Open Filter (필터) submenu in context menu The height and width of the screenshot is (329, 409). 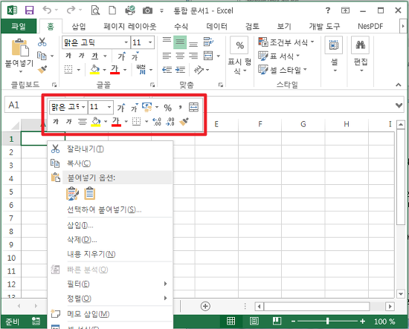110,284
